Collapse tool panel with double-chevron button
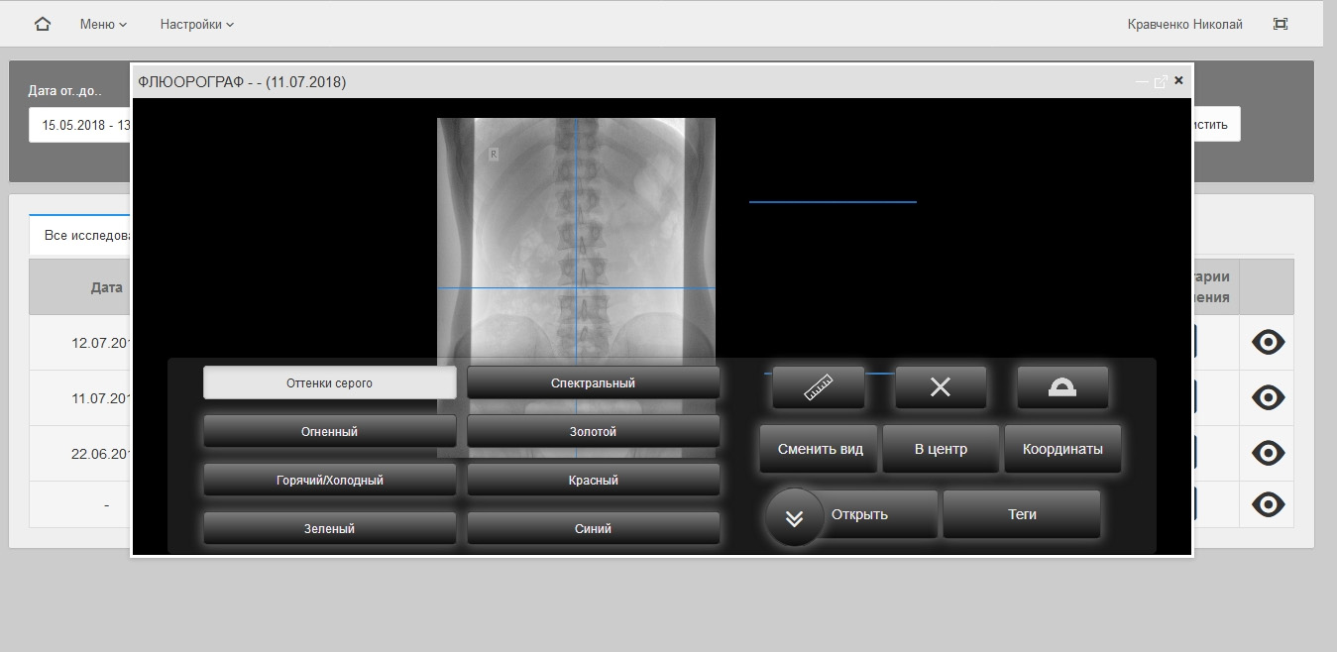This screenshot has height=652, width=1337. [x=794, y=517]
